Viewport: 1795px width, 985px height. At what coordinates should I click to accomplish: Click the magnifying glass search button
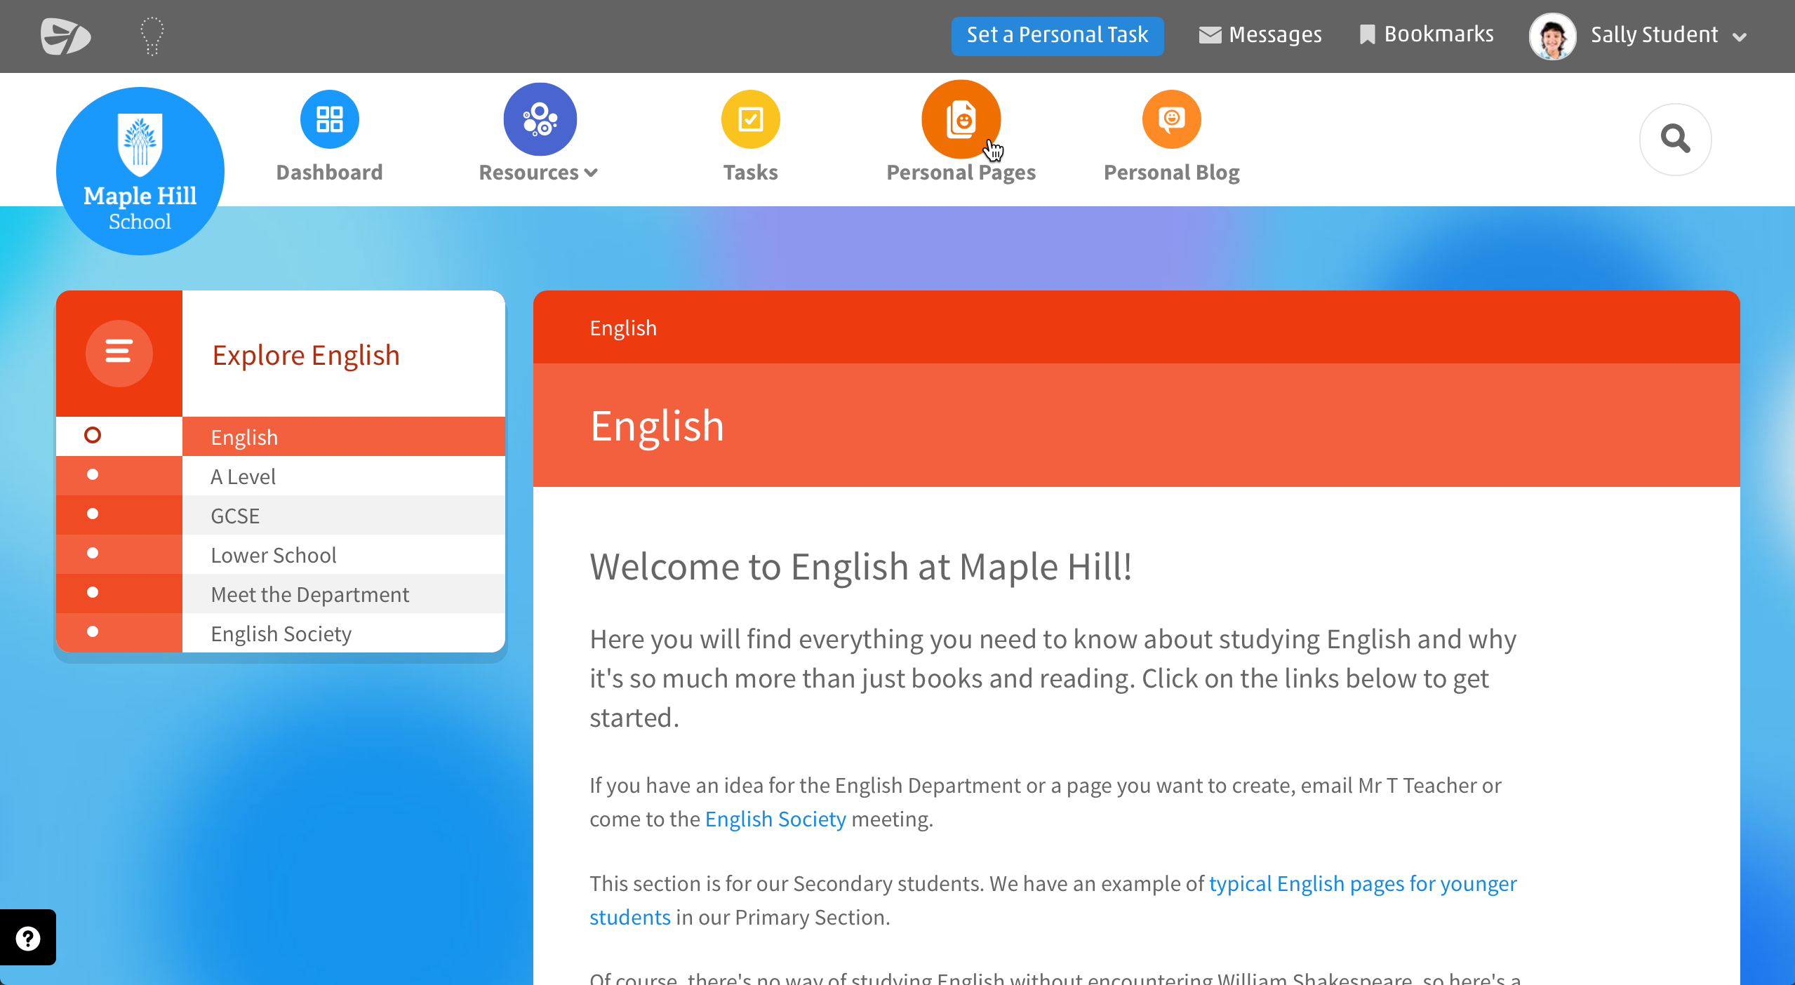[1674, 139]
